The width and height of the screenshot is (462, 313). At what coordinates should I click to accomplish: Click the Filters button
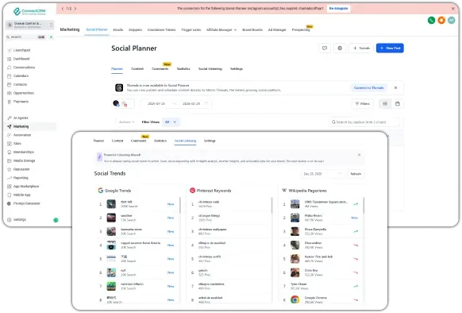[363, 103]
